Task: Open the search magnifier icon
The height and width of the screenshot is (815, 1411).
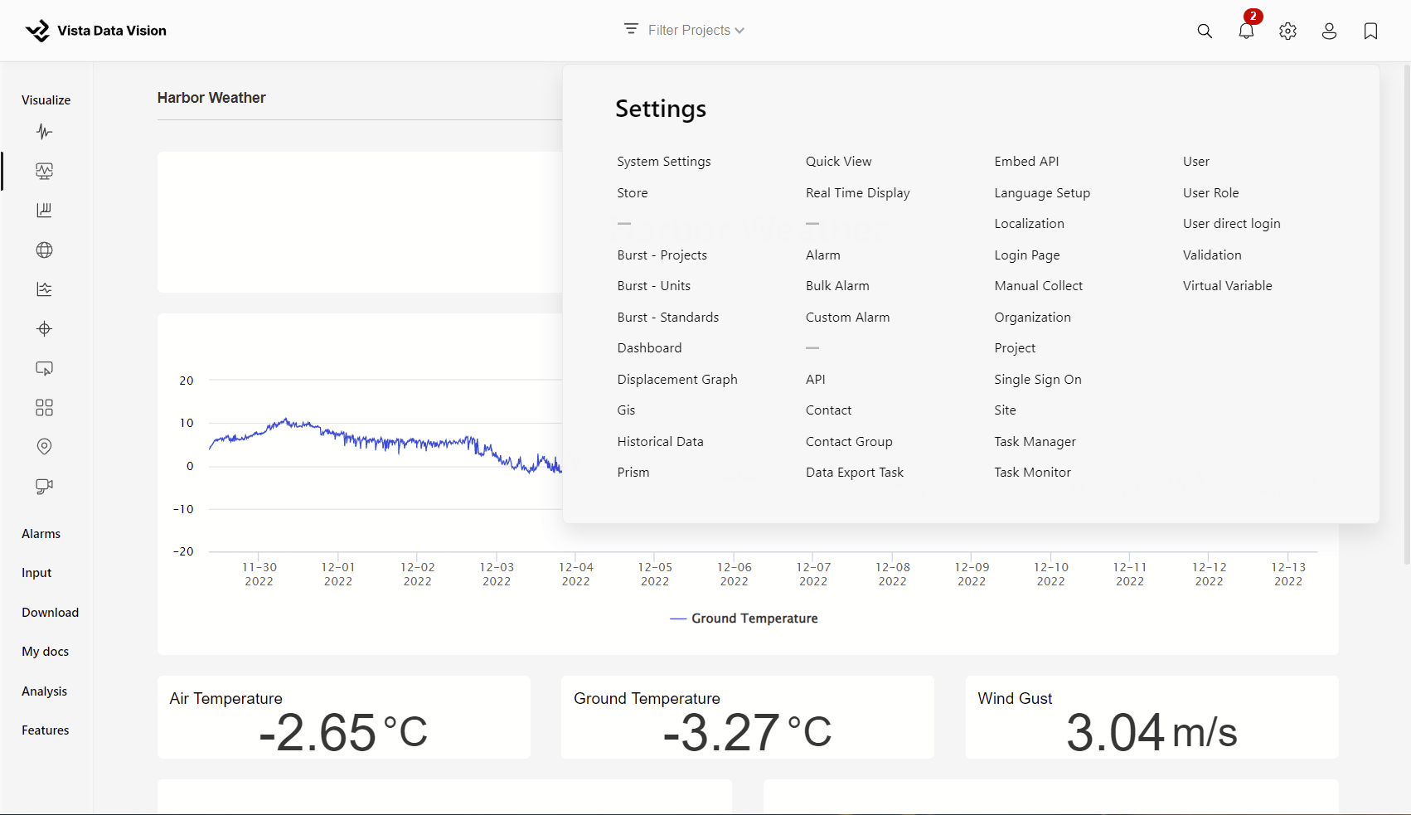Action: (1205, 31)
